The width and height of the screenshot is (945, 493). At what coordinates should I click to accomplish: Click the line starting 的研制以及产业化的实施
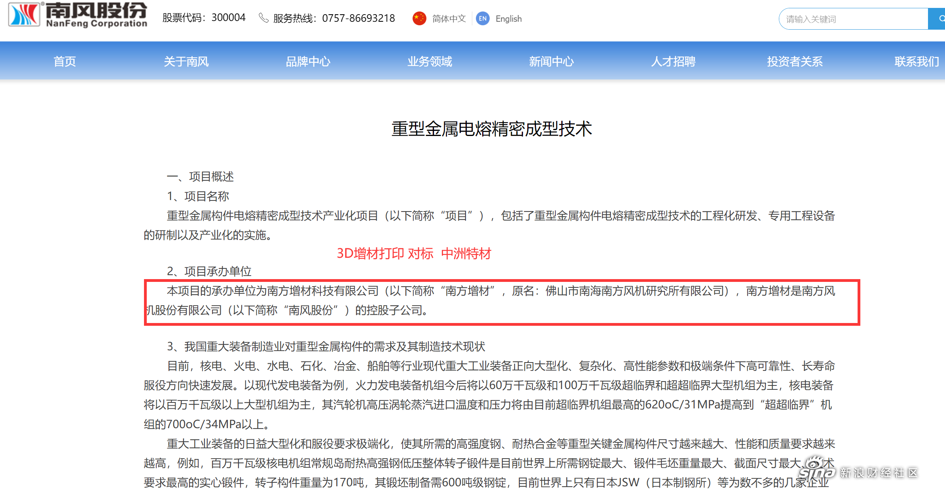point(209,235)
